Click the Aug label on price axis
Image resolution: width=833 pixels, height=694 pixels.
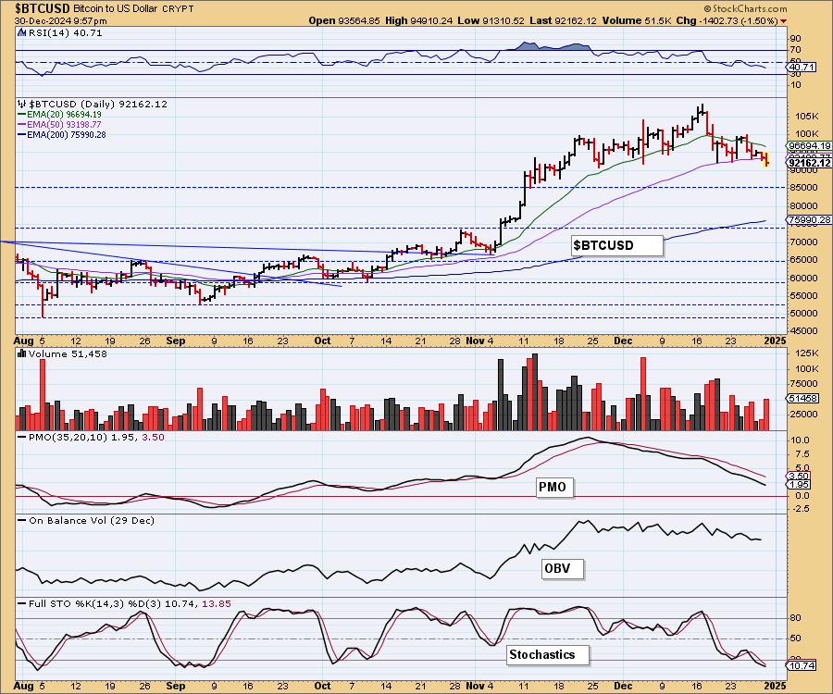tap(23, 341)
